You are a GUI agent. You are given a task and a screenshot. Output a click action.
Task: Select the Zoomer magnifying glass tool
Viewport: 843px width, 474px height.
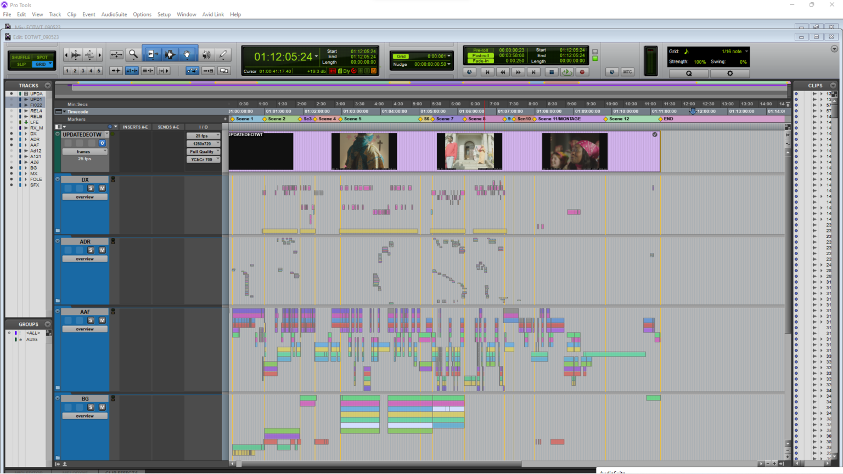pyautogui.click(x=133, y=54)
